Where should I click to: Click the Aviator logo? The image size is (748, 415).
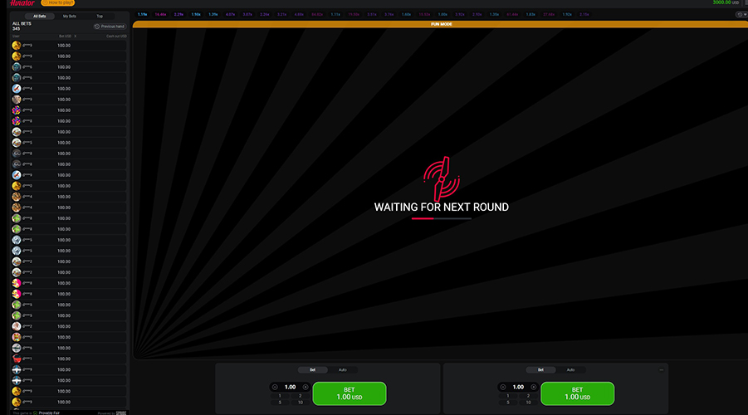pyautogui.click(x=18, y=3)
